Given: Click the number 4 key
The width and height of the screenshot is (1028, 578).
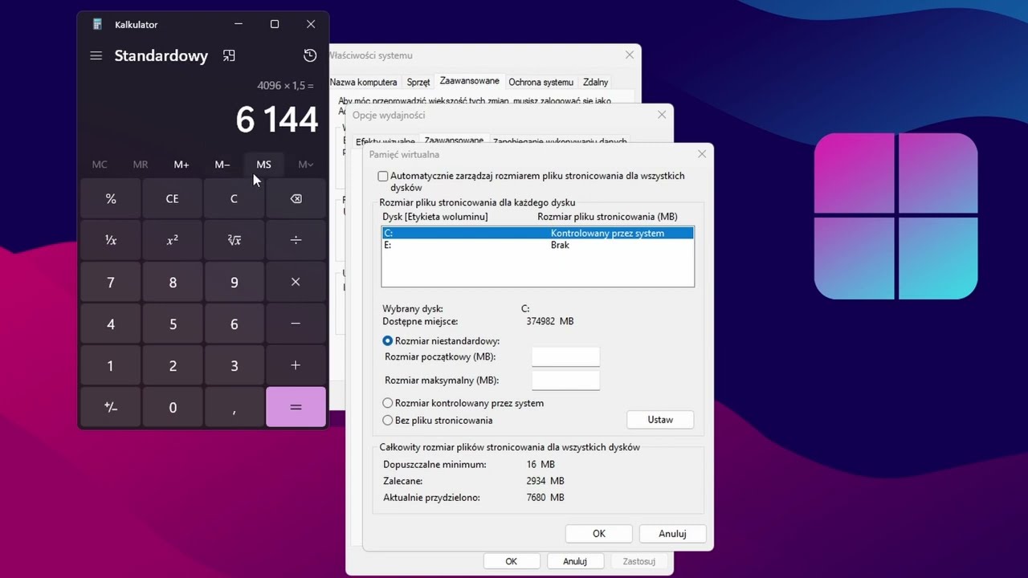Looking at the screenshot, I should (111, 324).
